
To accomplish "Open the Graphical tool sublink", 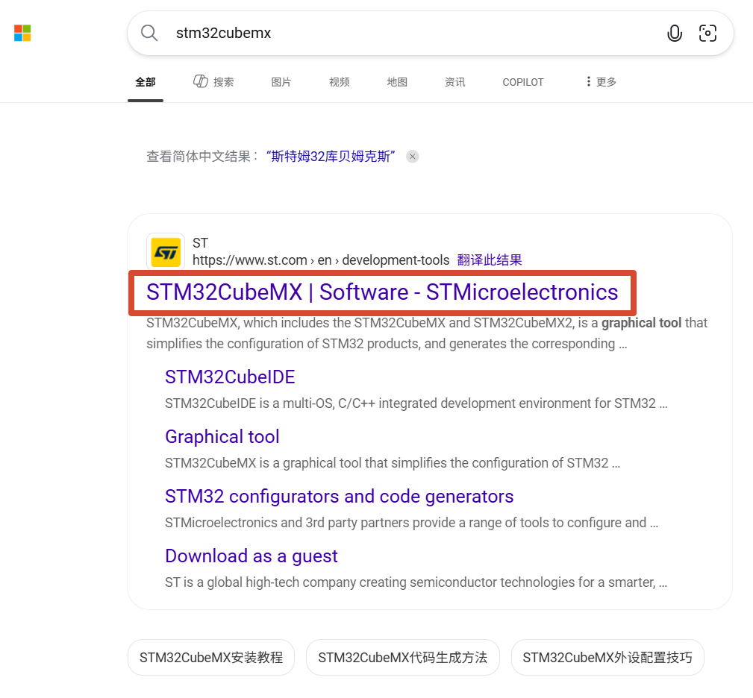I will pos(222,436).
